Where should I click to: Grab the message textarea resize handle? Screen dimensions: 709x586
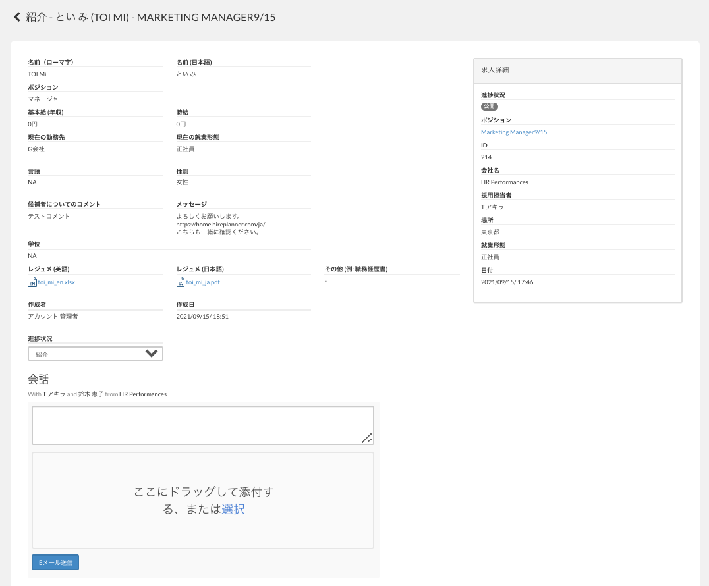tap(367, 438)
